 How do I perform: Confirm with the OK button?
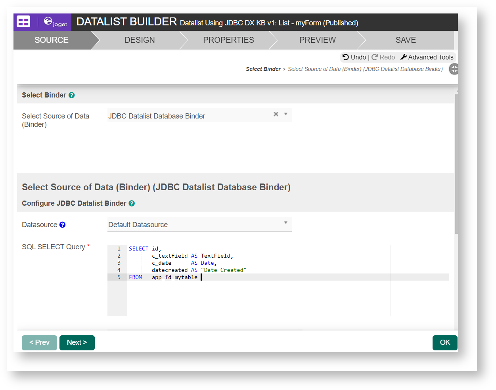(x=445, y=342)
